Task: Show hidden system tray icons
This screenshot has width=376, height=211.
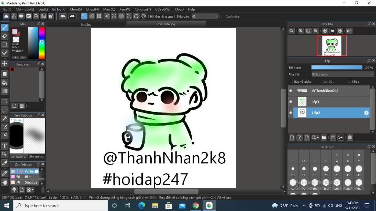Action: (x=304, y=206)
